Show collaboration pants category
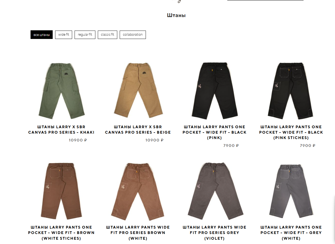Viewport: 335px width, 244px height. pyautogui.click(x=133, y=35)
